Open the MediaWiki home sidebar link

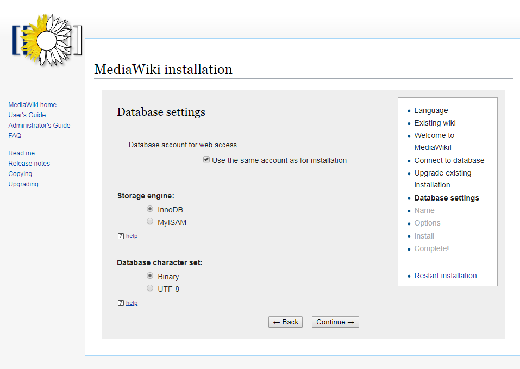(33, 105)
